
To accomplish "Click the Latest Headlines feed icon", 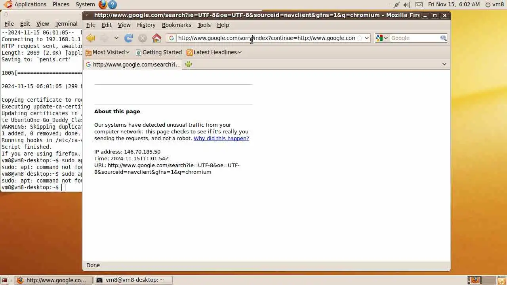I will pos(189,52).
